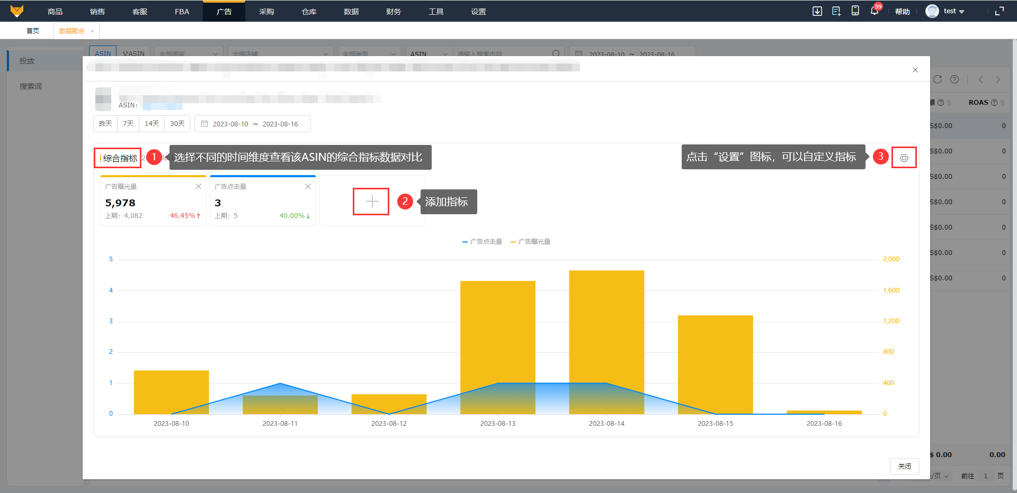1017x493 pixels.
Task: Open the 帮助 help menu
Action: (x=902, y=11)
